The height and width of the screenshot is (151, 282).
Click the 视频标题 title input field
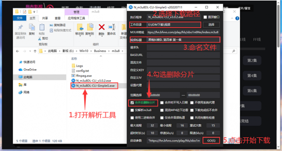pos(183,40)
